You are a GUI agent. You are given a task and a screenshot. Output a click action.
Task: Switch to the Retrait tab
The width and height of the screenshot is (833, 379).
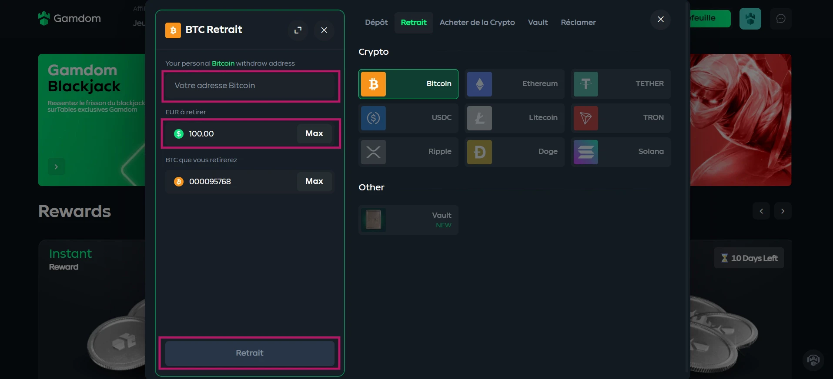click(x=414, y=23)
